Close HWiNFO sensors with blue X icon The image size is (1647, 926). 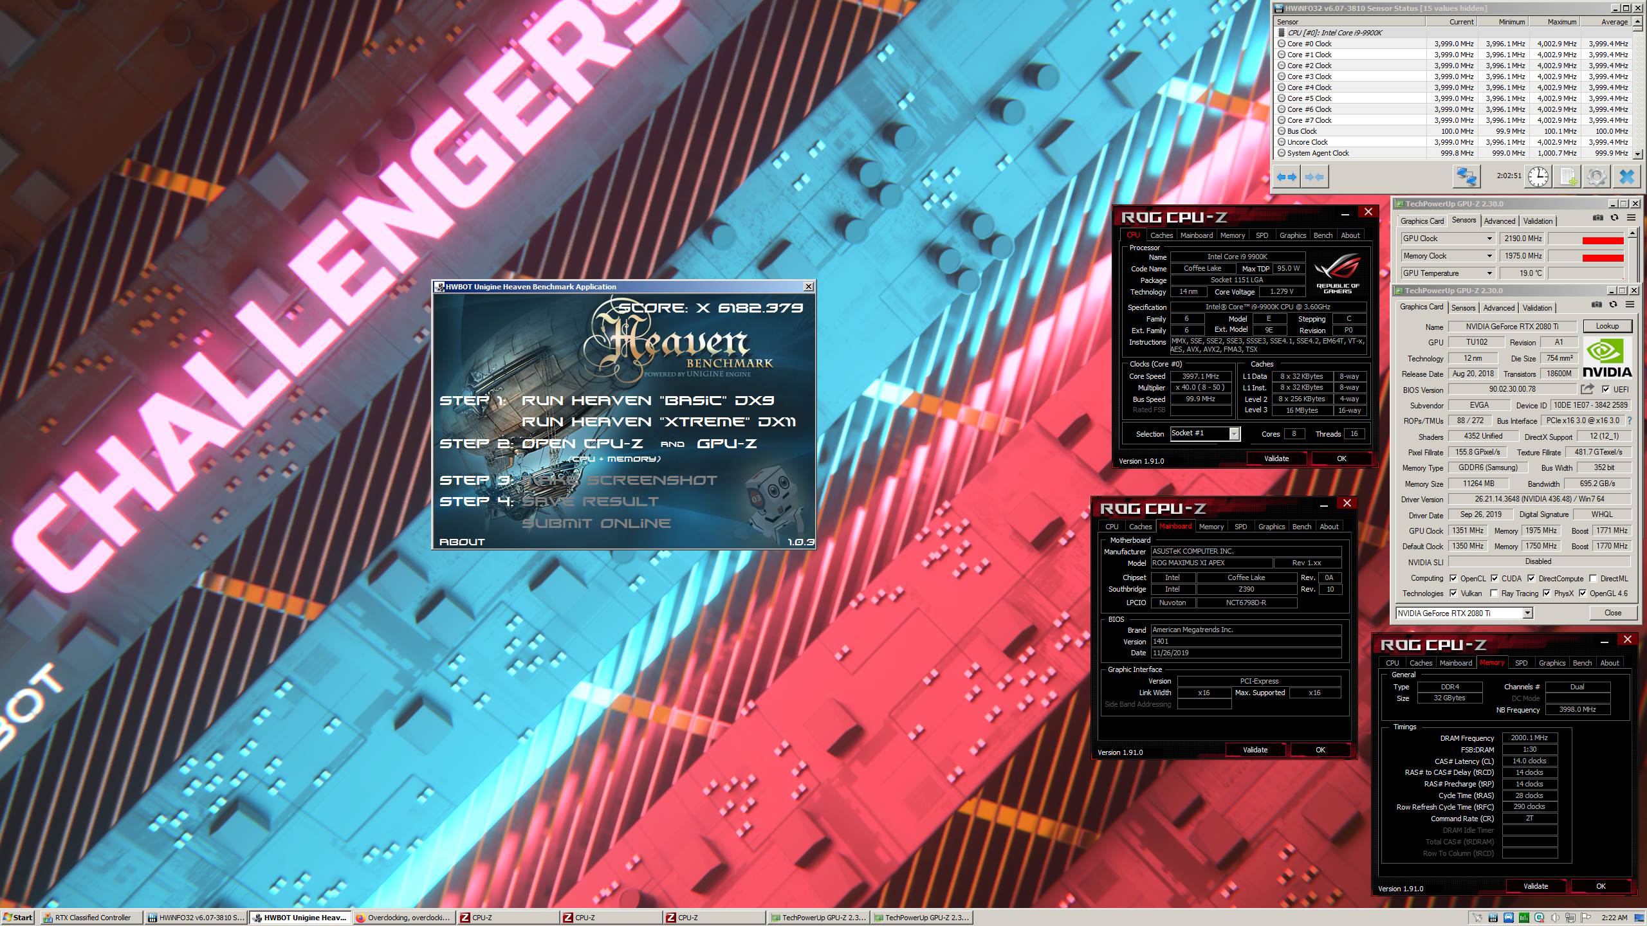1626,177
